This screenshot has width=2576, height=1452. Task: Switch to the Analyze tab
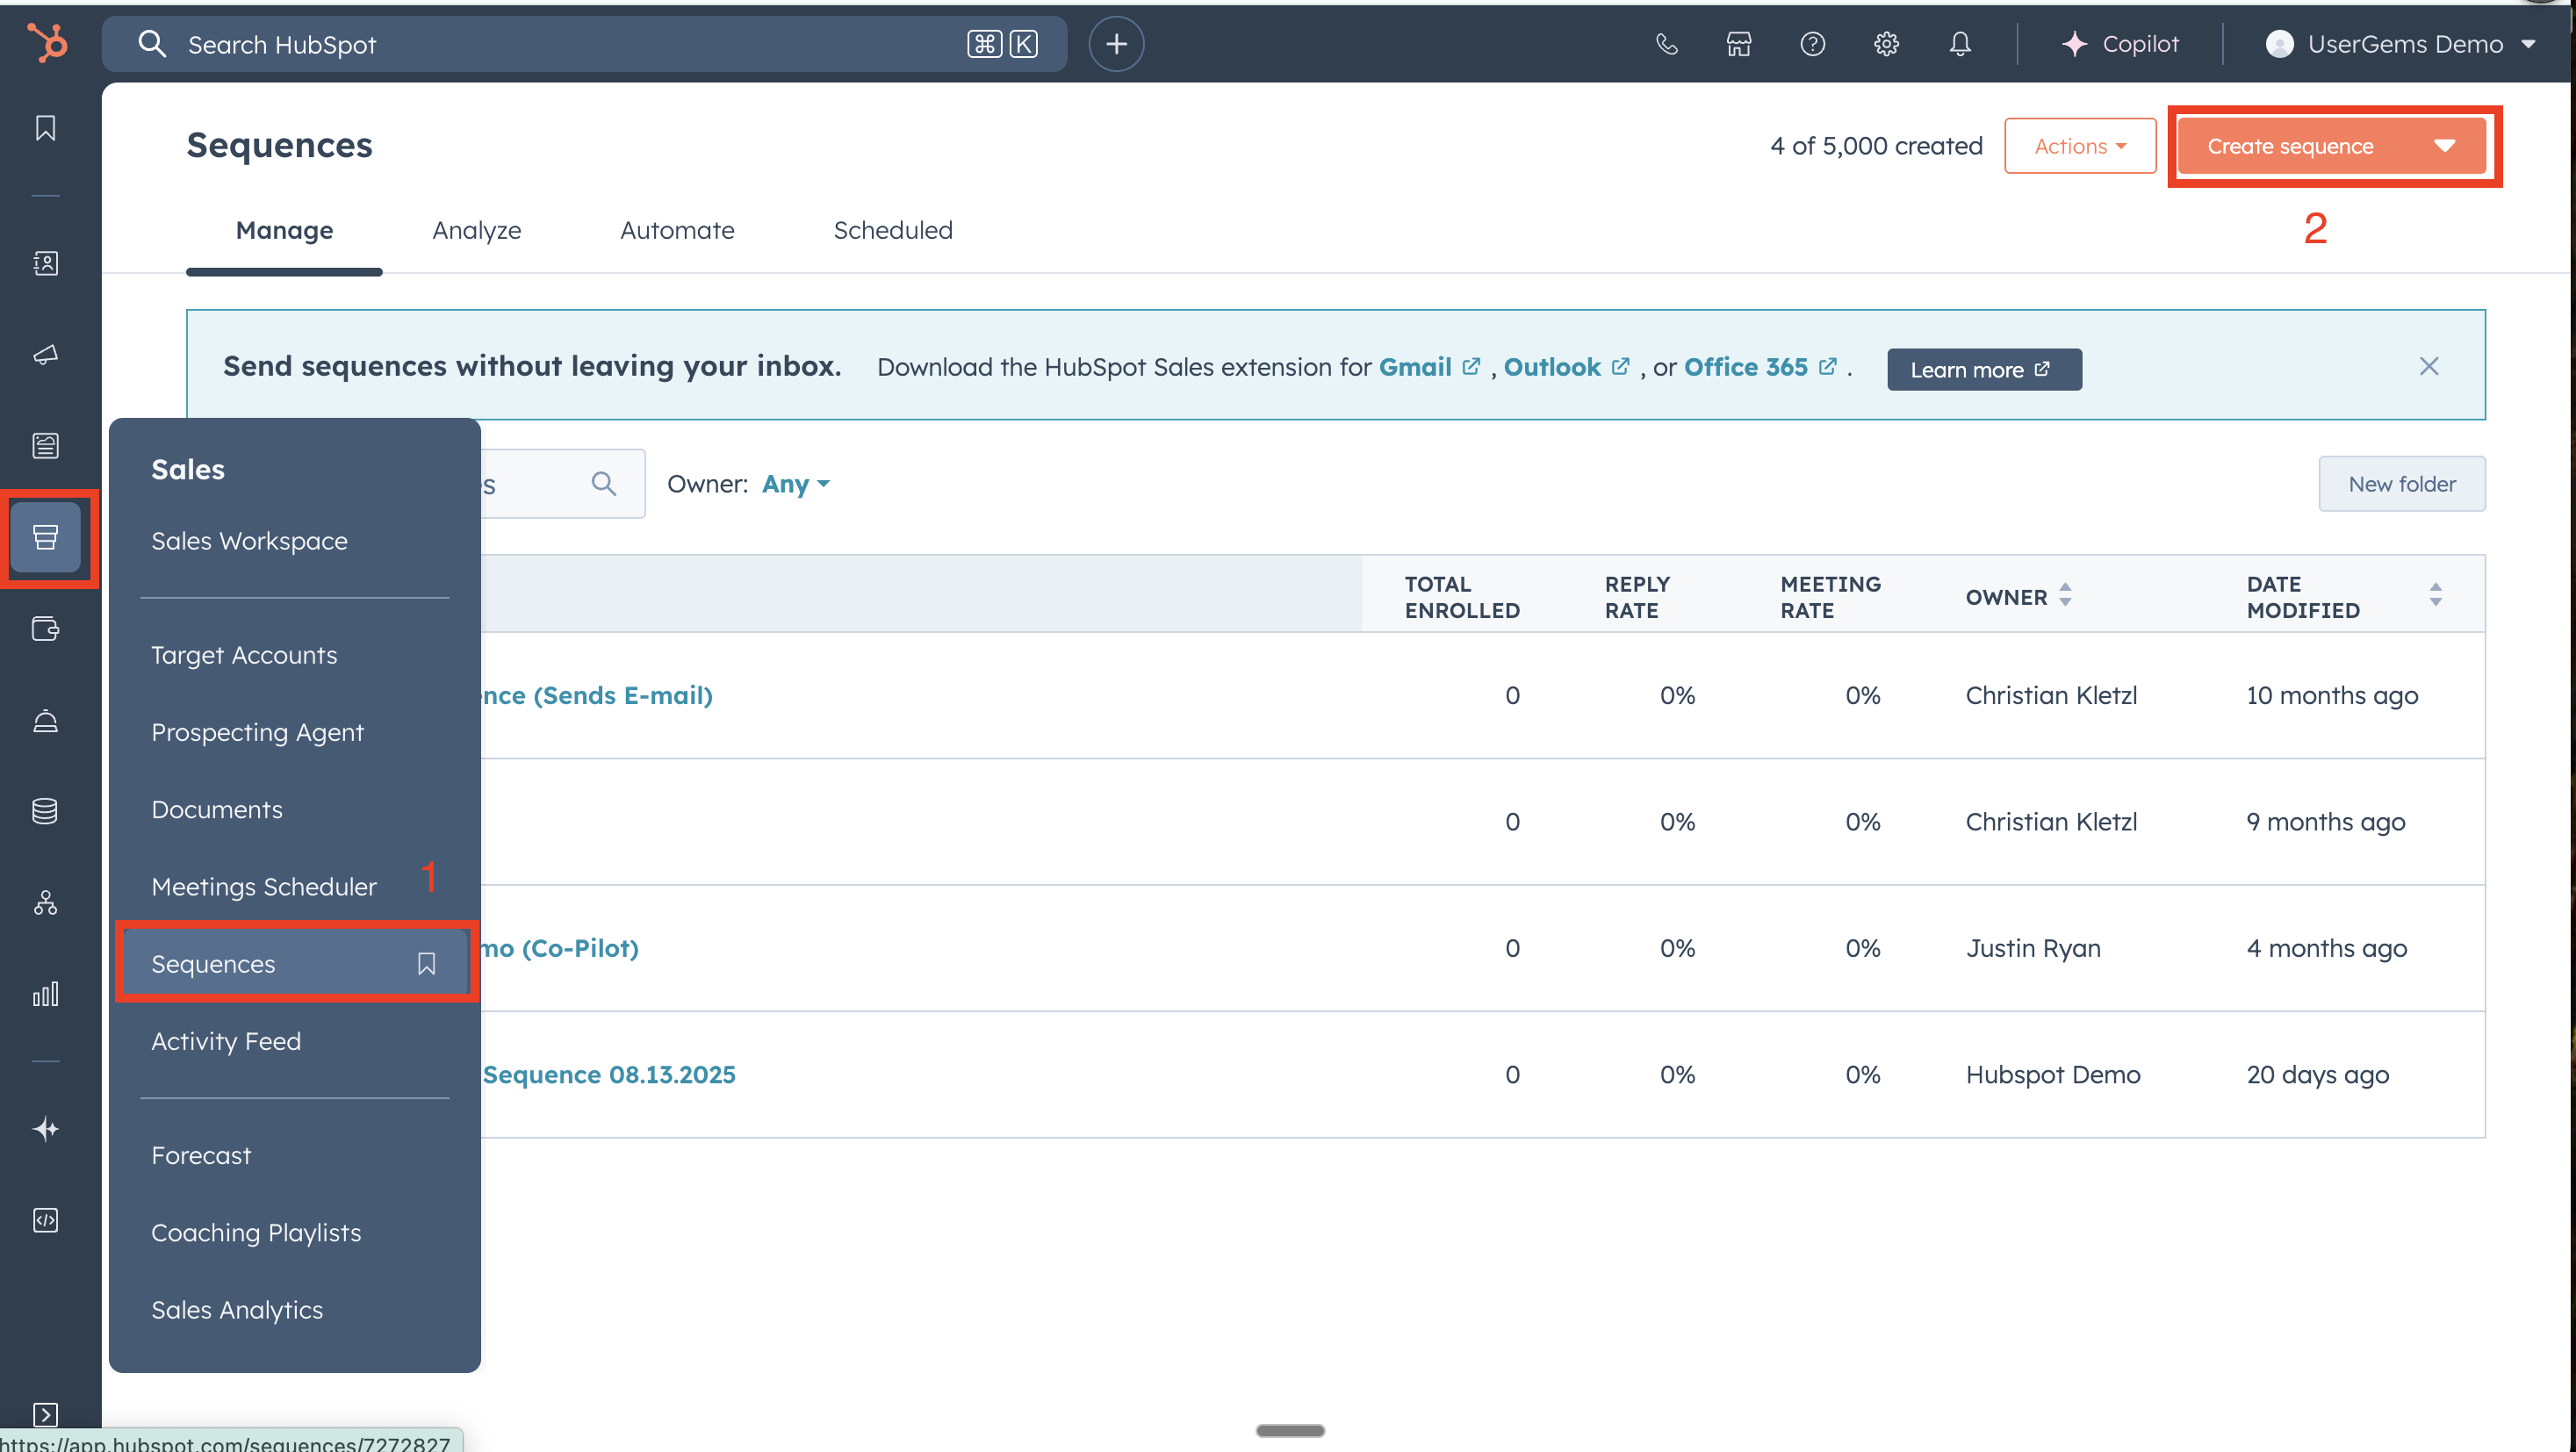point(476,230)
